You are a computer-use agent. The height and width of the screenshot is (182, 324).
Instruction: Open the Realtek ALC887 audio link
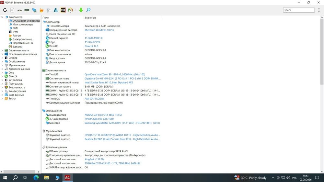pos(122,139)
